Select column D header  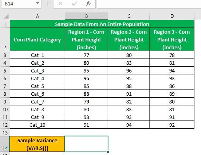(x=172, y=16)
